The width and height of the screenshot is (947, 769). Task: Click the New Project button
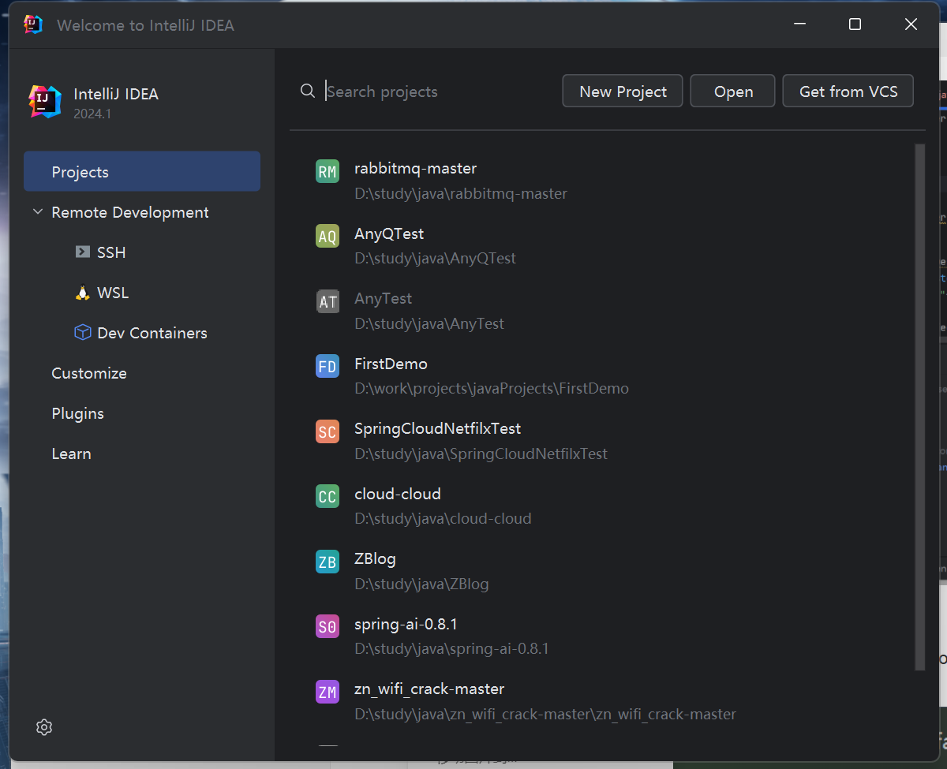(x=623, y=91)
